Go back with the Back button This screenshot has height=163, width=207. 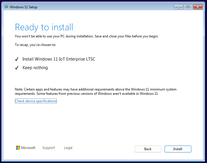148,149
